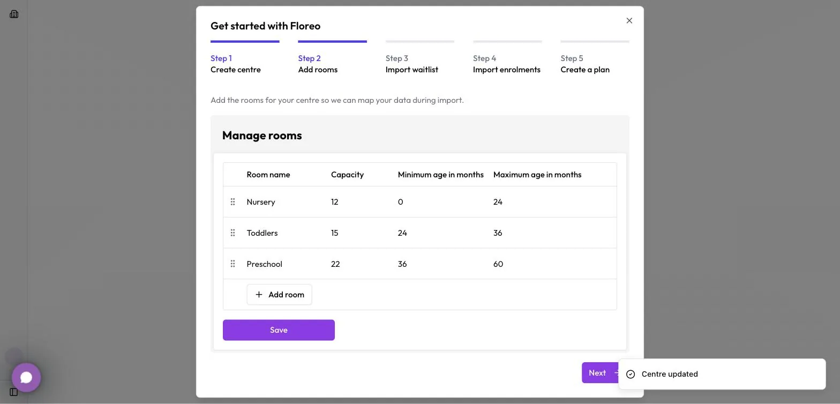Switch to Step 5 Create a plan
The image size is (840, 404).
(595, 58)
